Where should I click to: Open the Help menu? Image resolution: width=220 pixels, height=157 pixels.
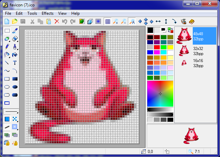75,13
